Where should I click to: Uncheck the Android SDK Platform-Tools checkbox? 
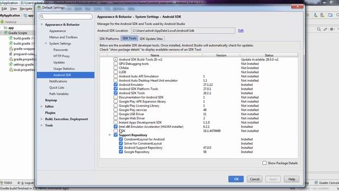pyautogui.click(x=115, y=89)
